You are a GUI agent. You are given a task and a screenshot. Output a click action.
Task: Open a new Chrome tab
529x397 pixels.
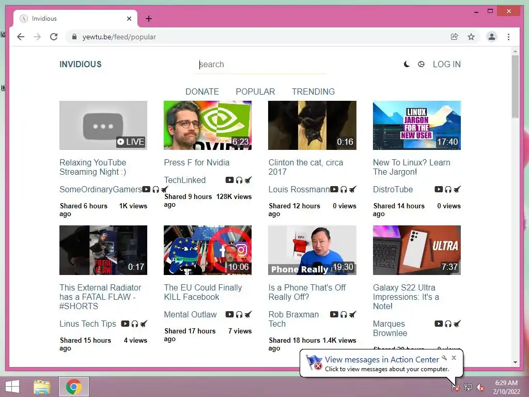(x=149, y=19)
